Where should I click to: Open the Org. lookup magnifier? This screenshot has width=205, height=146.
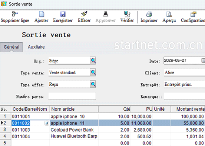click(93, 61)
